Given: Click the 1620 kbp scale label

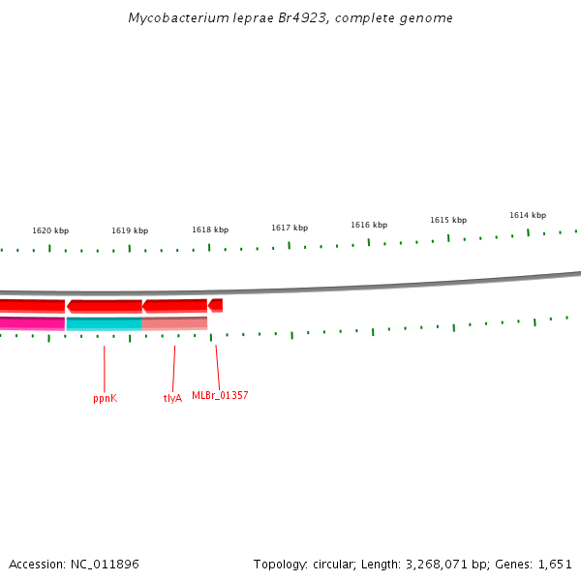Looking at the screenshot, I should (50, 230).
